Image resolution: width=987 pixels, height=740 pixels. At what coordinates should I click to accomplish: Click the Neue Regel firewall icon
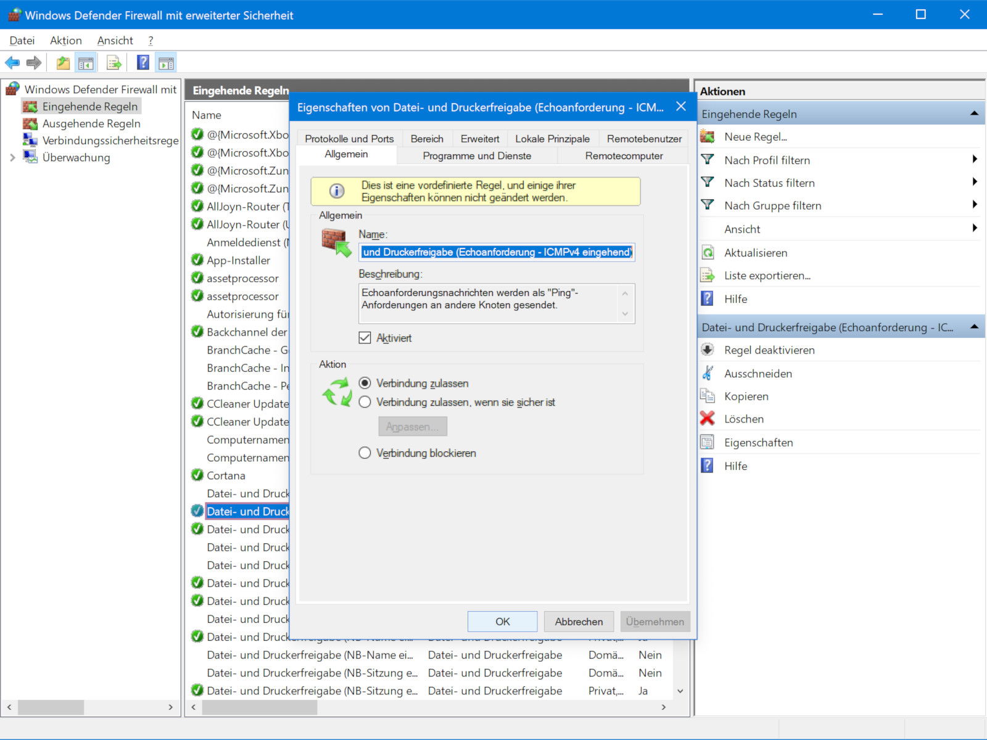coord(708,136)
